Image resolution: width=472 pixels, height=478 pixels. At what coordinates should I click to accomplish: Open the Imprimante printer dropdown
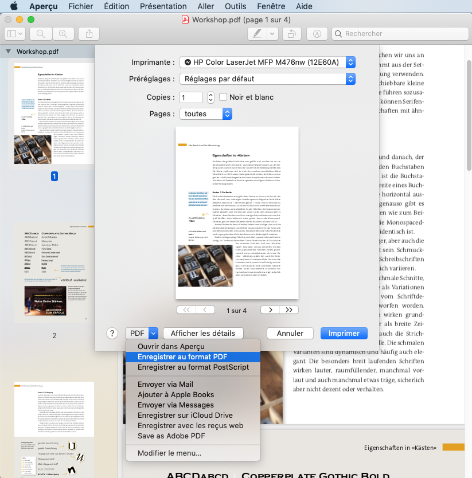tap(267, 62)
